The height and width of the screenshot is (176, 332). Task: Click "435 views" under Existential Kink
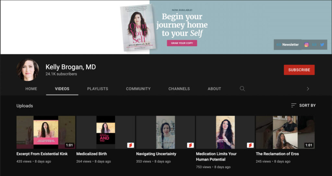(x=24, y=161)
